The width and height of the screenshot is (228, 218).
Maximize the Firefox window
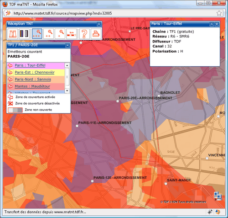pos(209,3)
